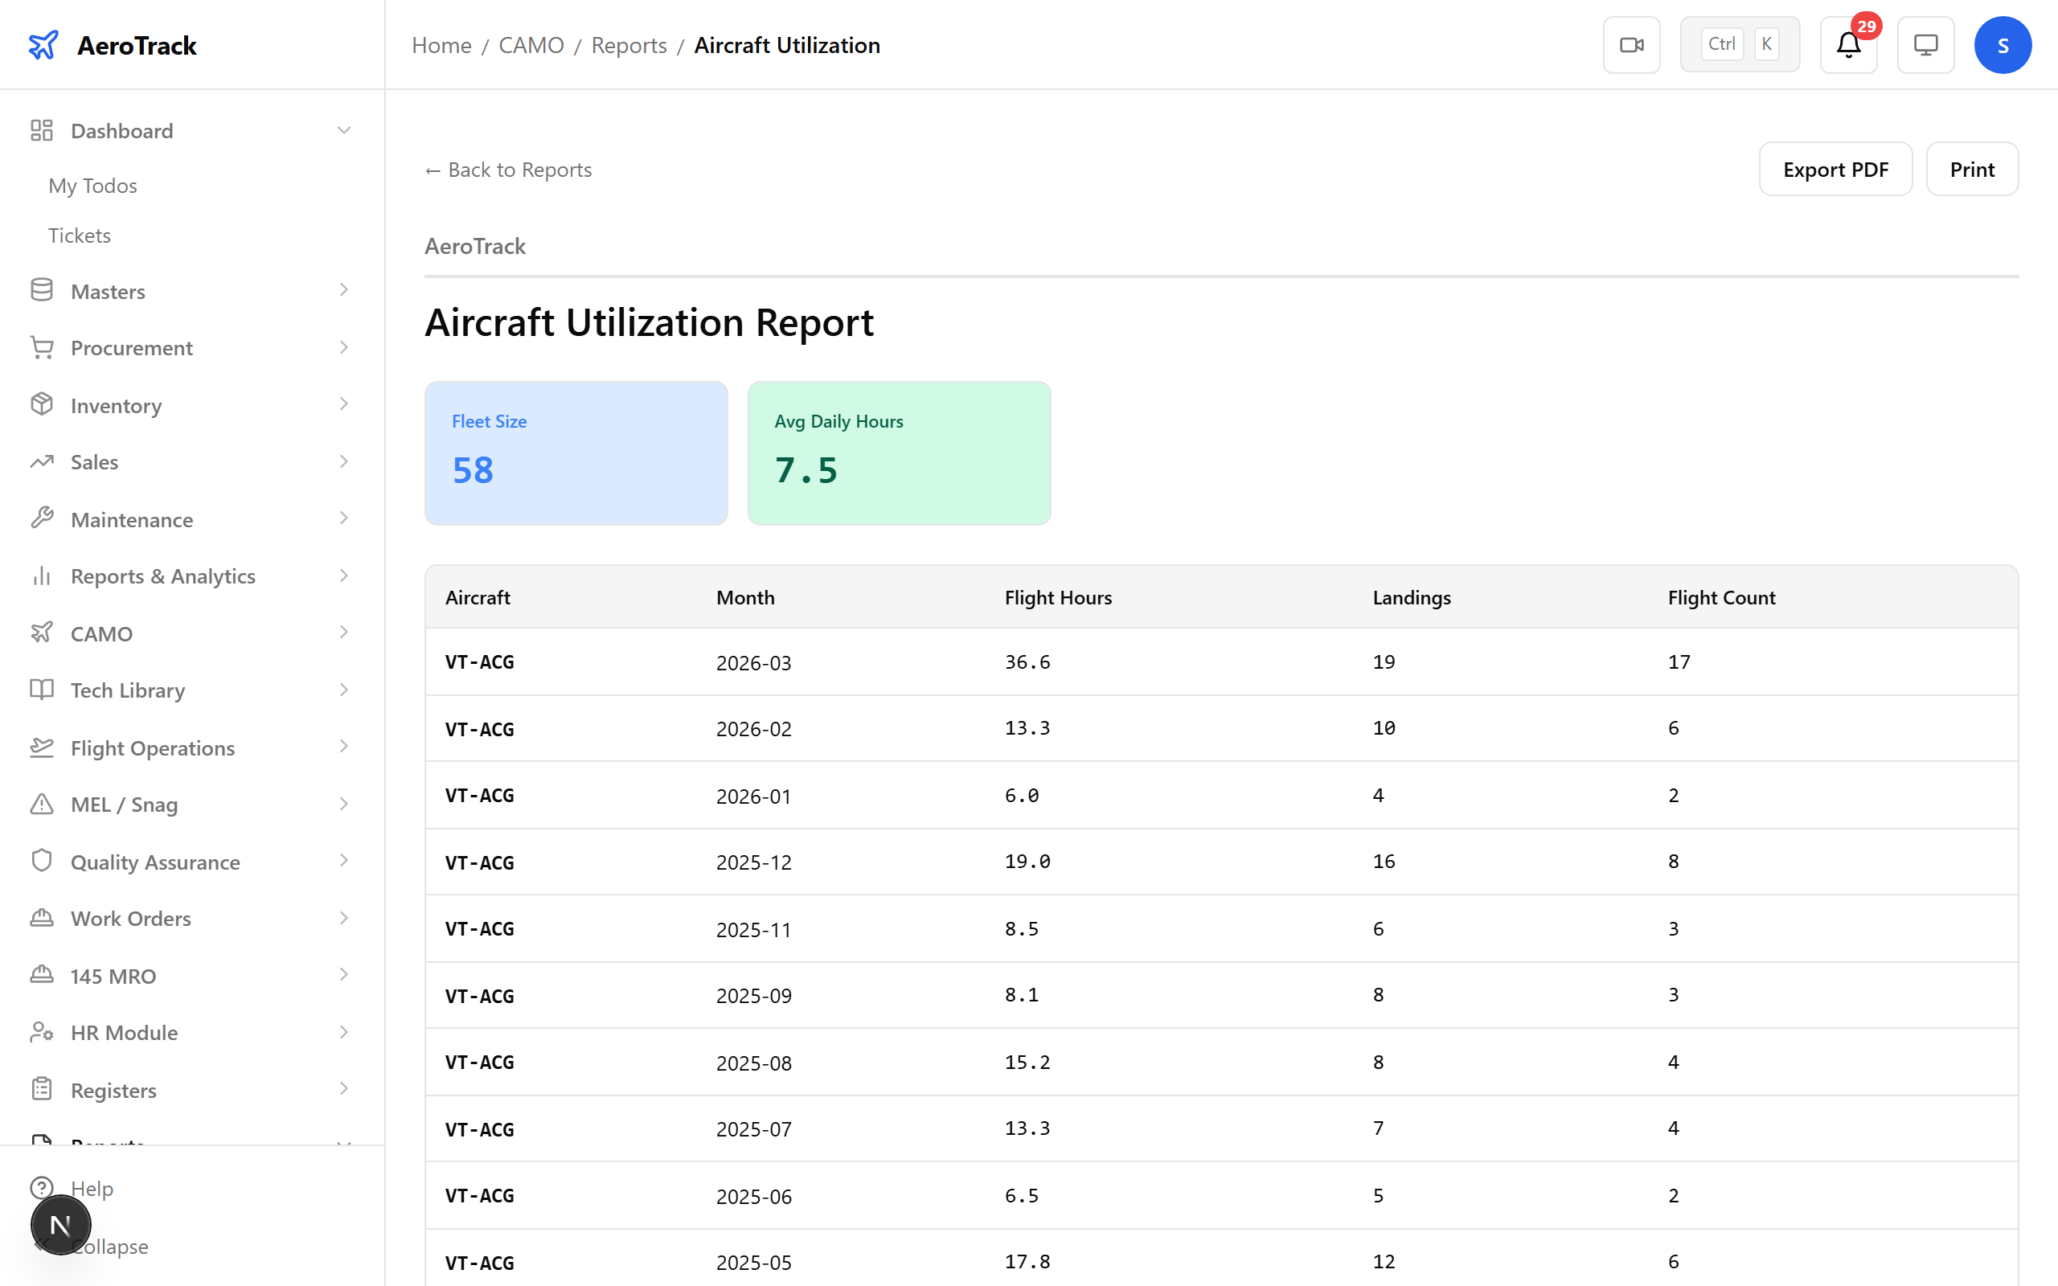Open the monitor/display icon in top bar
Viewport: 2058px width, 1286px height.
tap(1925, 44)
